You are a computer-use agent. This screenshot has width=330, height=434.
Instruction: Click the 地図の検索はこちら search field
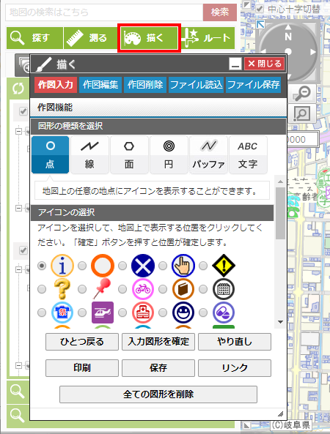pos(104,12)
